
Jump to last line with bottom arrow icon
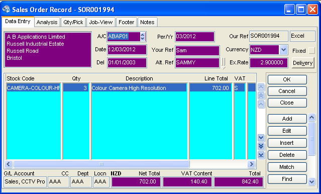261,155
